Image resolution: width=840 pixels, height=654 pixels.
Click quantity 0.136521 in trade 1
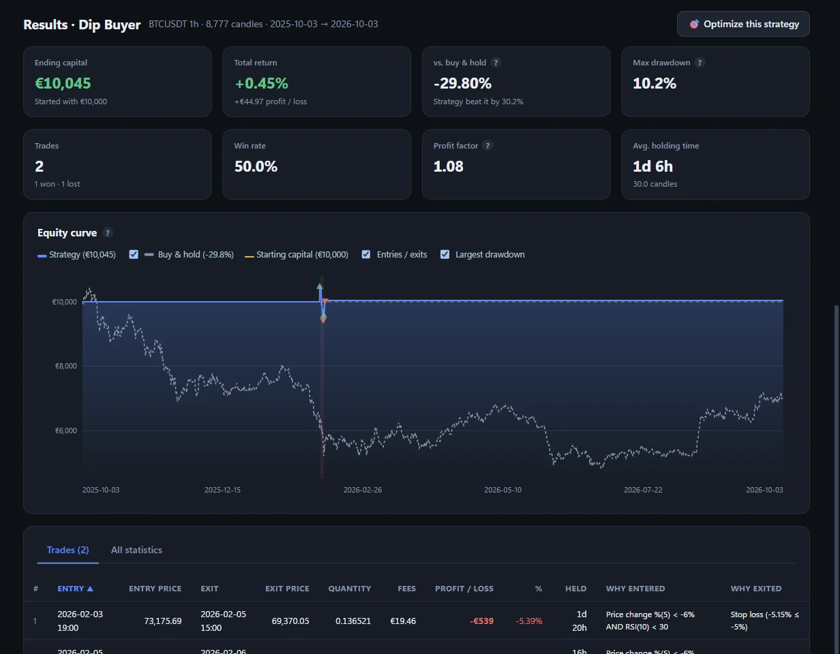click(355, 621)
